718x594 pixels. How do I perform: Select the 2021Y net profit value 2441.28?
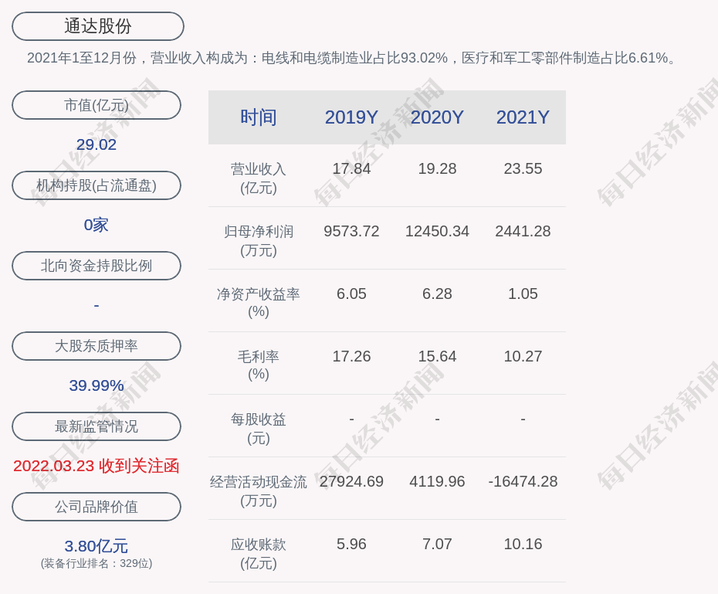[523, 231]
